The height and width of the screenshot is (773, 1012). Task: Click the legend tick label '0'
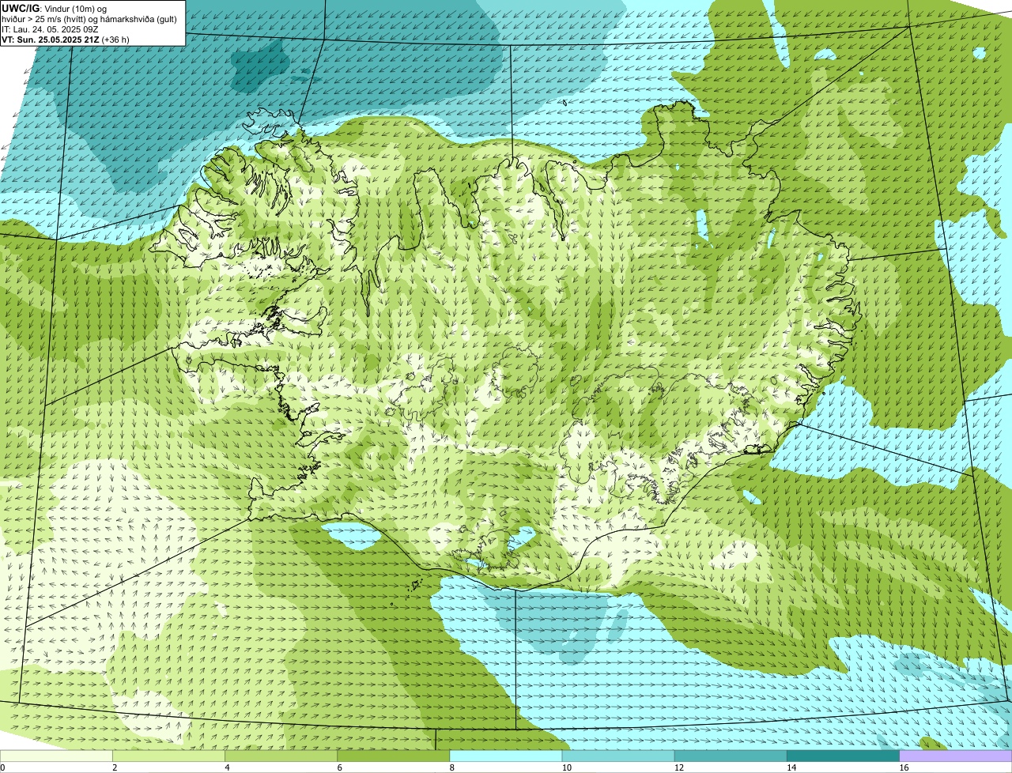click(x=2, y=767)
